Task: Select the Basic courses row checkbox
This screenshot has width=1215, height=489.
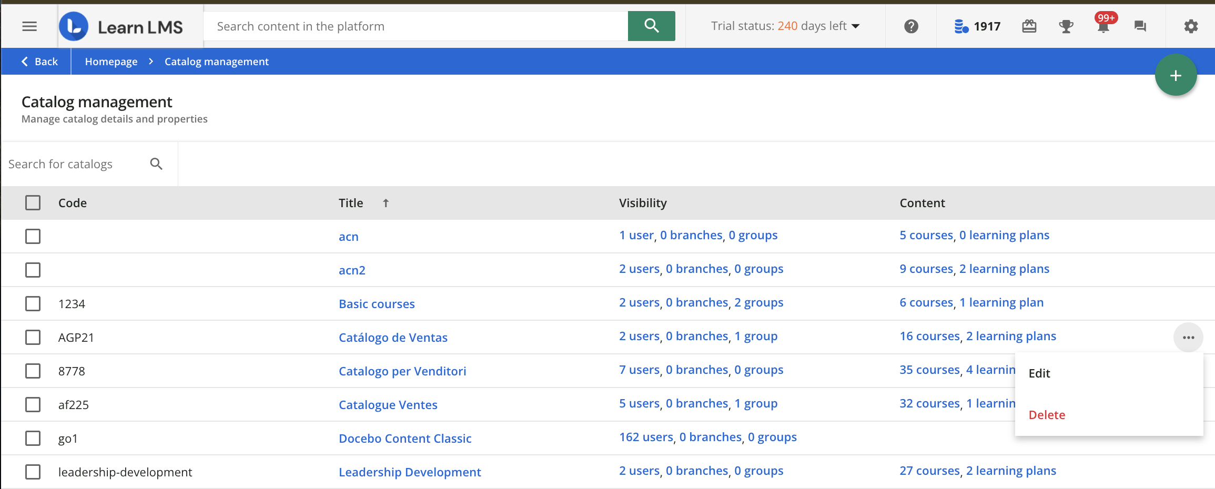Action: 33,304
